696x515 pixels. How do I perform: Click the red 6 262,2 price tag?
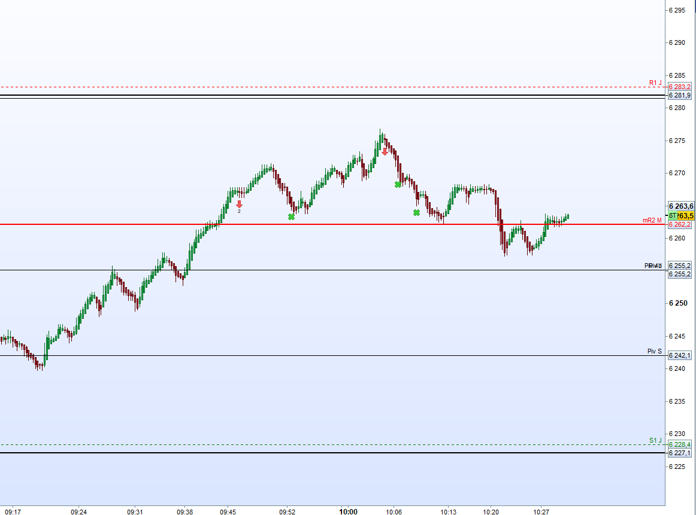pyautogui.click(x=680, y=225)
